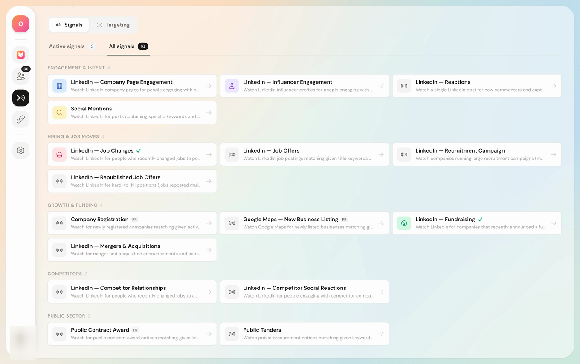
Task: Open the settings gear in sidebar
Action: click(20, 150)
